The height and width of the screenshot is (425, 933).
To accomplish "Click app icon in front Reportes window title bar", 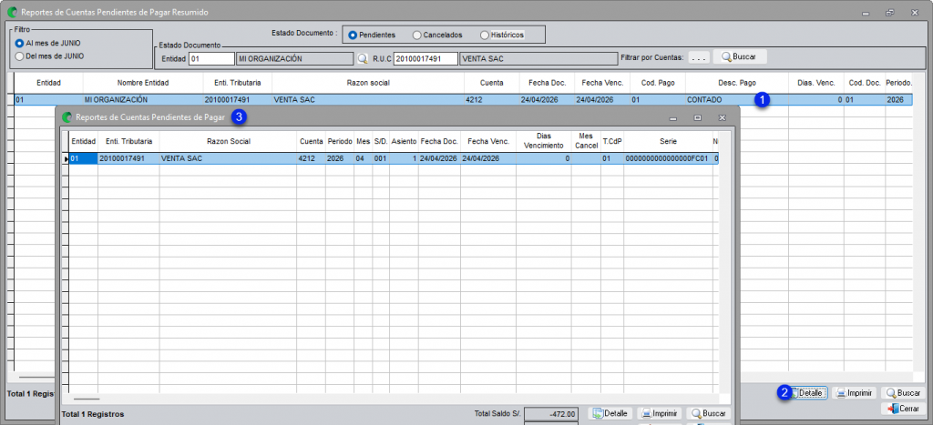I will point(67,117).
